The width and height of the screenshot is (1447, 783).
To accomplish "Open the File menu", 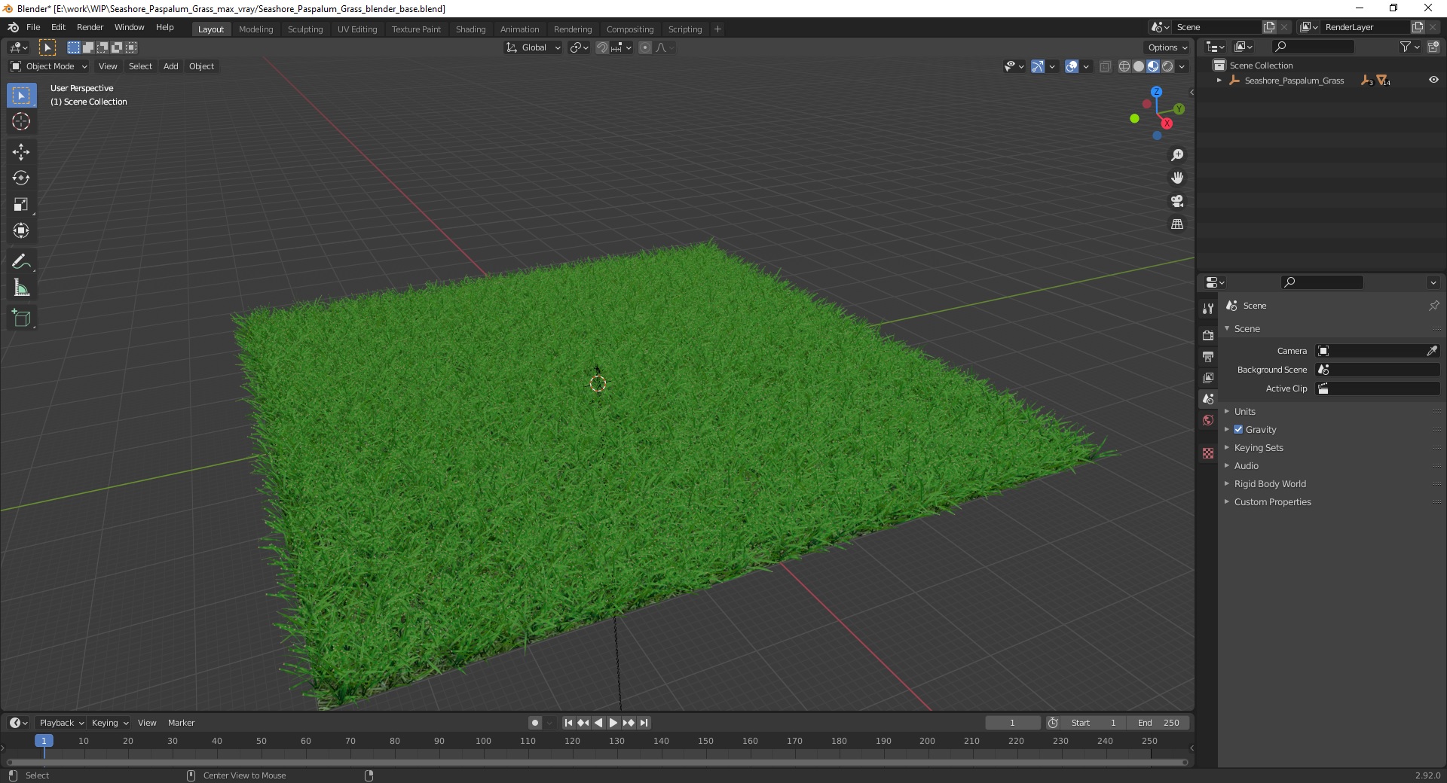I will pos(33,27).
